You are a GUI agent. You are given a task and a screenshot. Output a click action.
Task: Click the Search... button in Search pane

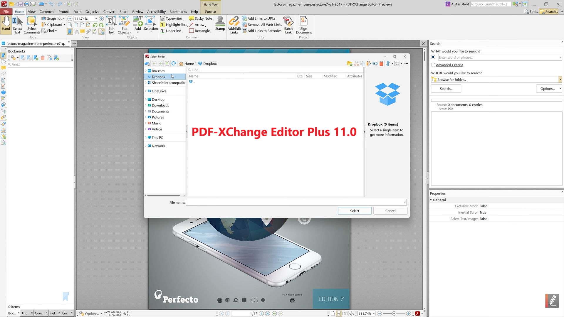446,89
